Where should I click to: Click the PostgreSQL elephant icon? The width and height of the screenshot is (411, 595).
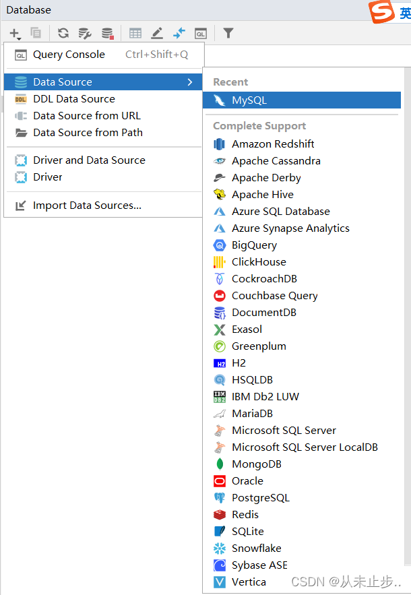pos(220,498)
